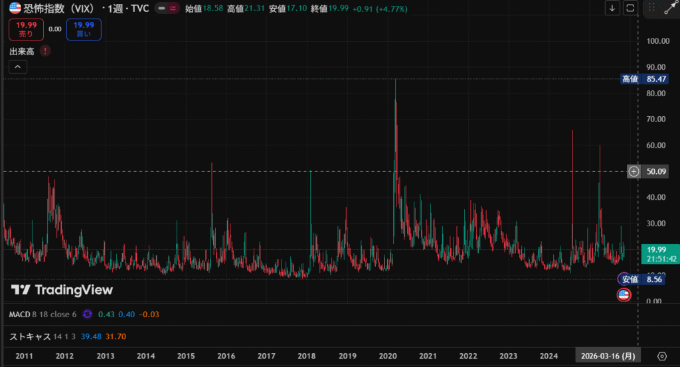Screen dimensions: 680x367
Task: Click the 19.99 売り sell button
Action: click(26, 29)
